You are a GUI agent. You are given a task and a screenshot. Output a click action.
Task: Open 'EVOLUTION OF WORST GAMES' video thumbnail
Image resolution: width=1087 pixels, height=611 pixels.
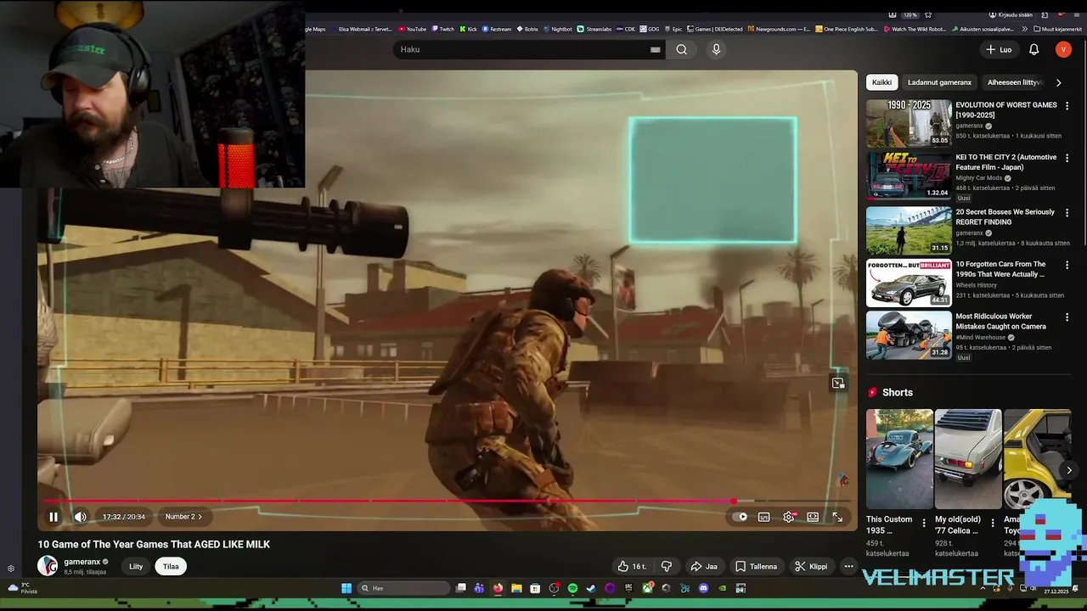909,123
